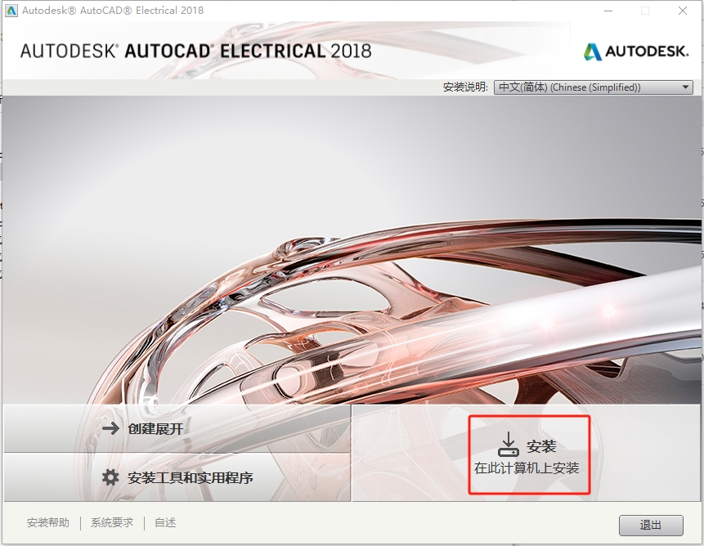
Task: Minimize the installer window
Action: point(608,11)
